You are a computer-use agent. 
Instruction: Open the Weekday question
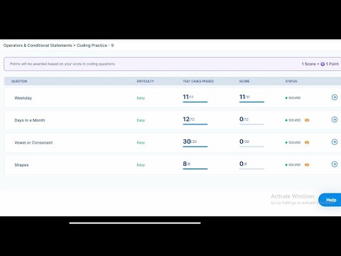coord(23,98)
